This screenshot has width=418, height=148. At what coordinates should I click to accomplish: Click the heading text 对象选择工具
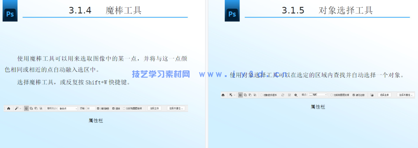click(346, 10)
